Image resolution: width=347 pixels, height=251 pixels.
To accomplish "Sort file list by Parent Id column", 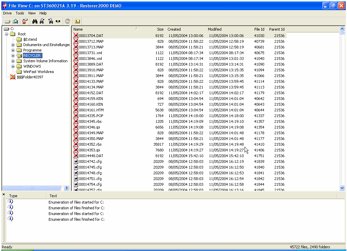I will (x=276, y=29).
